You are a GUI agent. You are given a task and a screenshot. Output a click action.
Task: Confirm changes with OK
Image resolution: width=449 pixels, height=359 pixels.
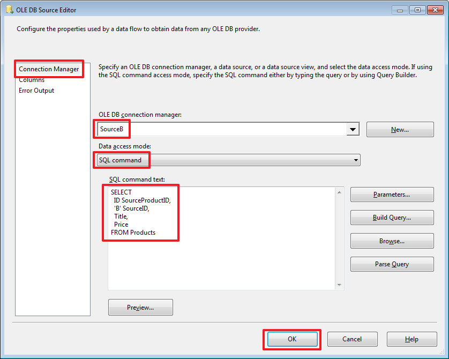point(292,339)
